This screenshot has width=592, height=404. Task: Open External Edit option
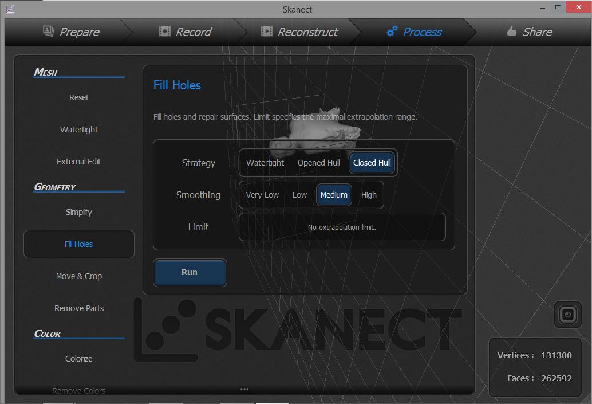[79, 162]
